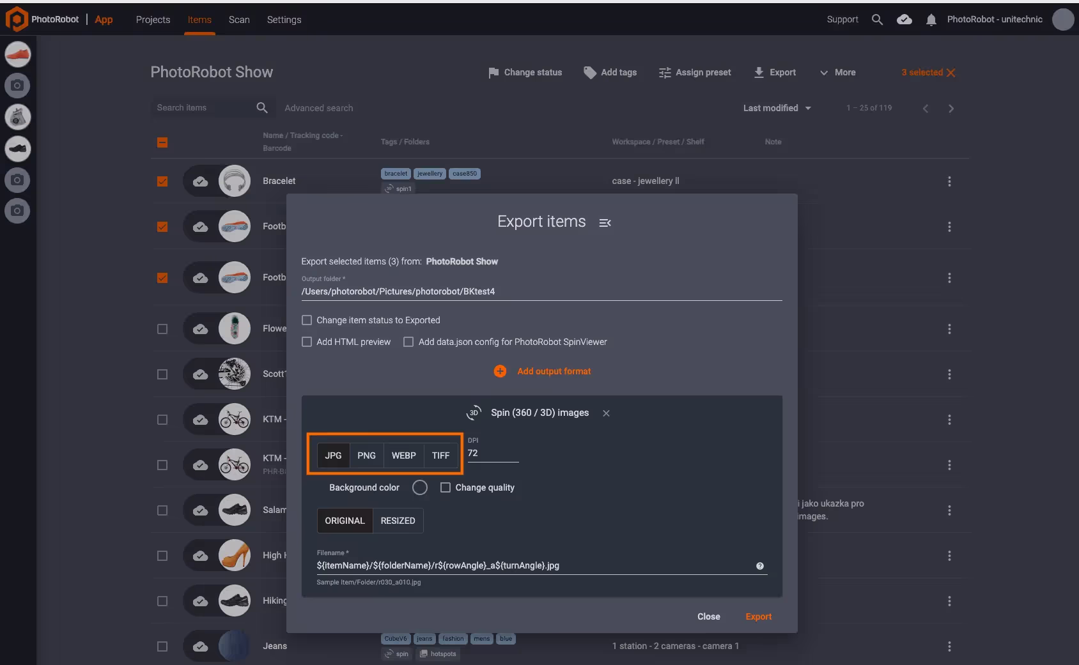1079x665 pixels.
Task: Click the orange plus add output icon
Action: [500, 371]
